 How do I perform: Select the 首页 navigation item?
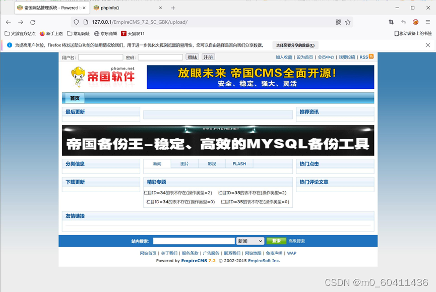pos(75,98)
